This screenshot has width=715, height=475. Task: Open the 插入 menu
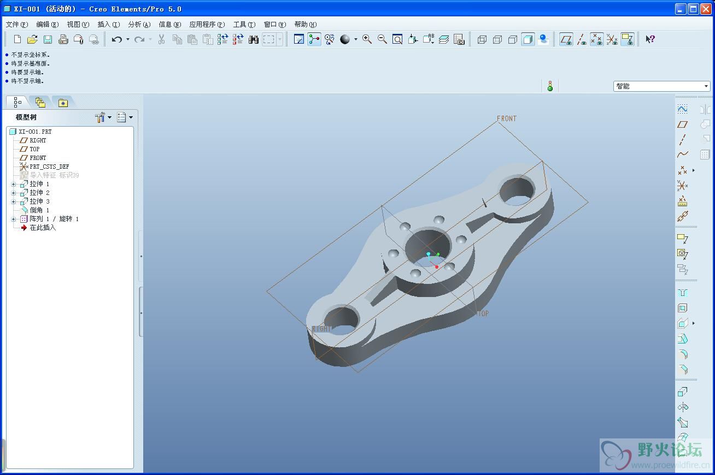109,25
